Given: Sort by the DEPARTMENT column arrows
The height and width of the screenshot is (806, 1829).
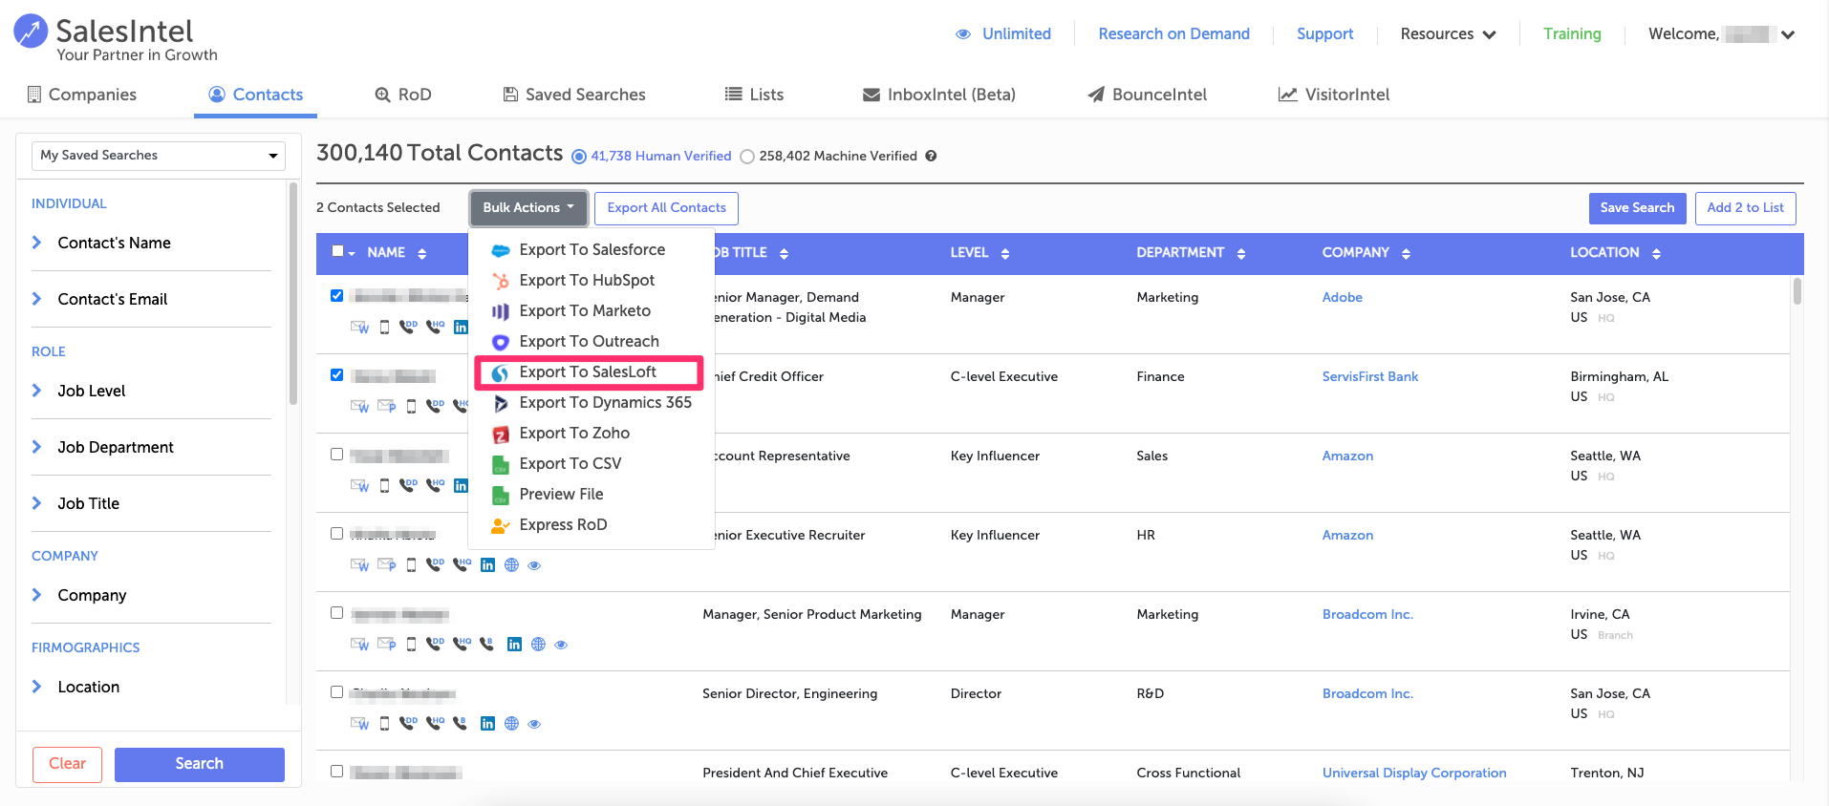Looking at the screenshot, I should coord(1240,253).
